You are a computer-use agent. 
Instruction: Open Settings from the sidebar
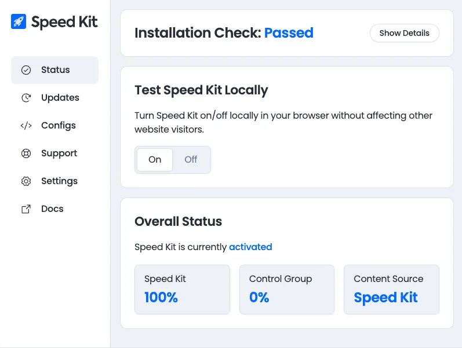pos(55,181)
